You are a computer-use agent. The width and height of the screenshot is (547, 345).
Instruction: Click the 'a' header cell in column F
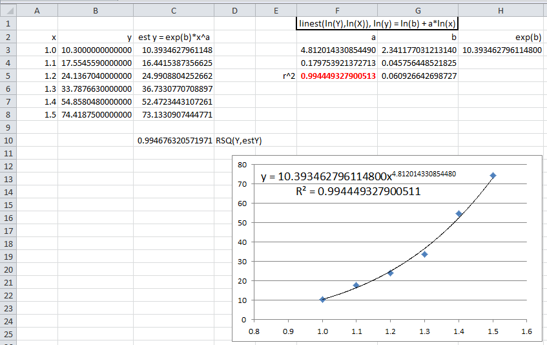click(337, 37)
